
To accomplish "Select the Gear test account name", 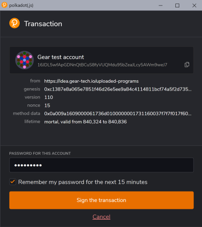I will [61, 57].
